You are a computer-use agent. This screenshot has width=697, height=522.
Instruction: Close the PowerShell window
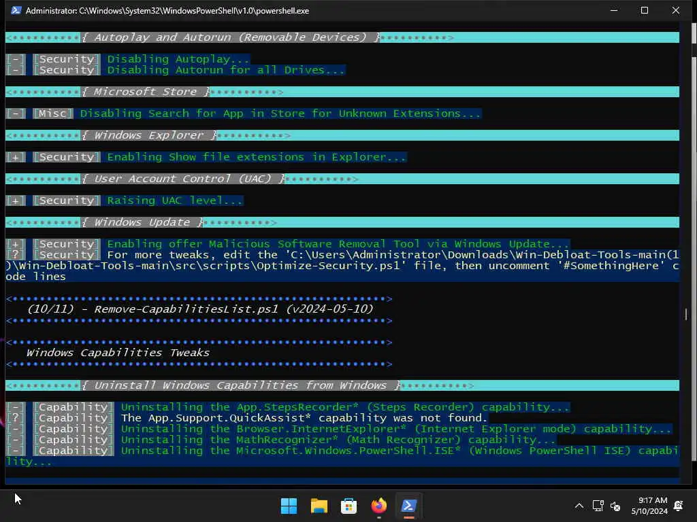(676, 10)
